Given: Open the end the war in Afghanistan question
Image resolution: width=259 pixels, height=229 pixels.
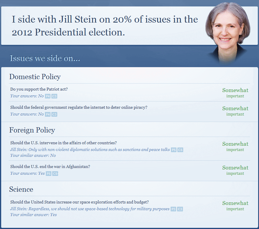Looking at the screenshot, I should click(50, 167).
